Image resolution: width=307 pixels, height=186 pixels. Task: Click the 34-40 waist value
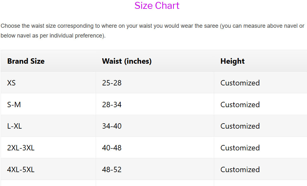pyautogui.click(x=112, y=126)
